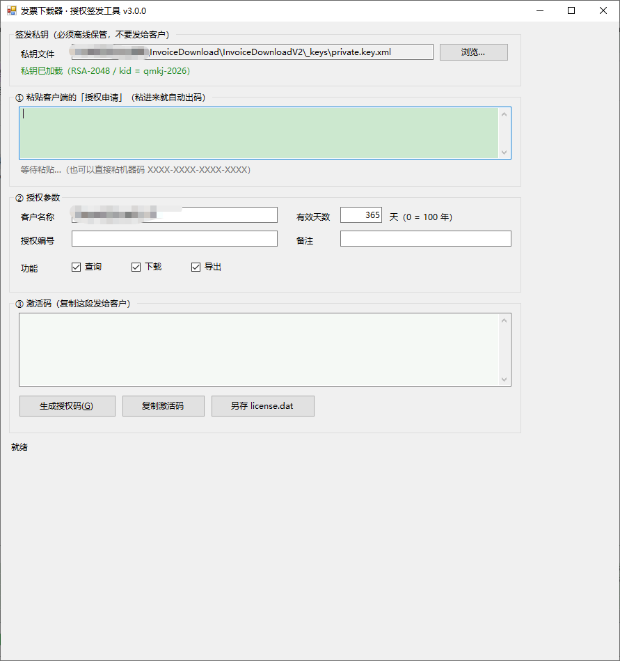Focus the 客户名称 input field
Screen dimensions: 620x661
[175, 215]
